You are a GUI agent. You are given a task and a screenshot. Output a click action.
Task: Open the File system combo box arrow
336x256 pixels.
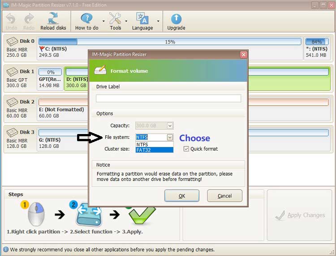tap(170, 137)
